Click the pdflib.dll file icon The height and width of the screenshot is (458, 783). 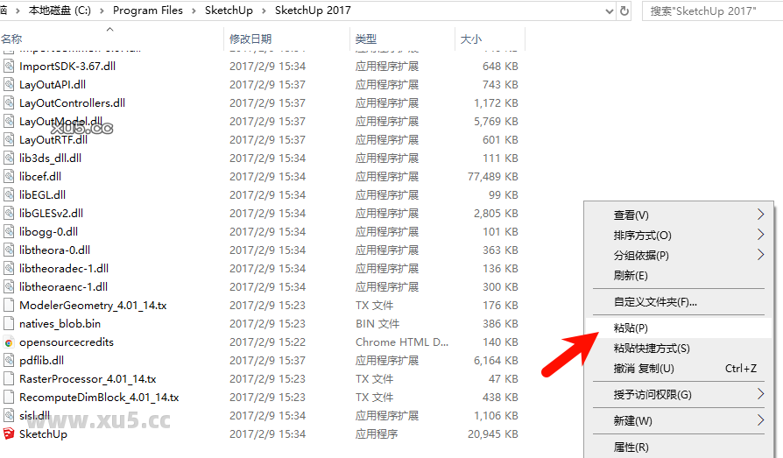pos(9,361)
